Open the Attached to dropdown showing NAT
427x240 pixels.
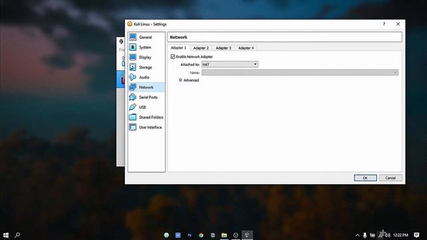[230, 65]
